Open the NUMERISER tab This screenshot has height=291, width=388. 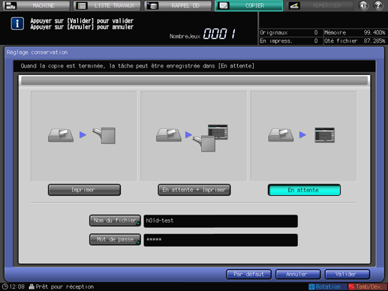(x=320, y=5)
